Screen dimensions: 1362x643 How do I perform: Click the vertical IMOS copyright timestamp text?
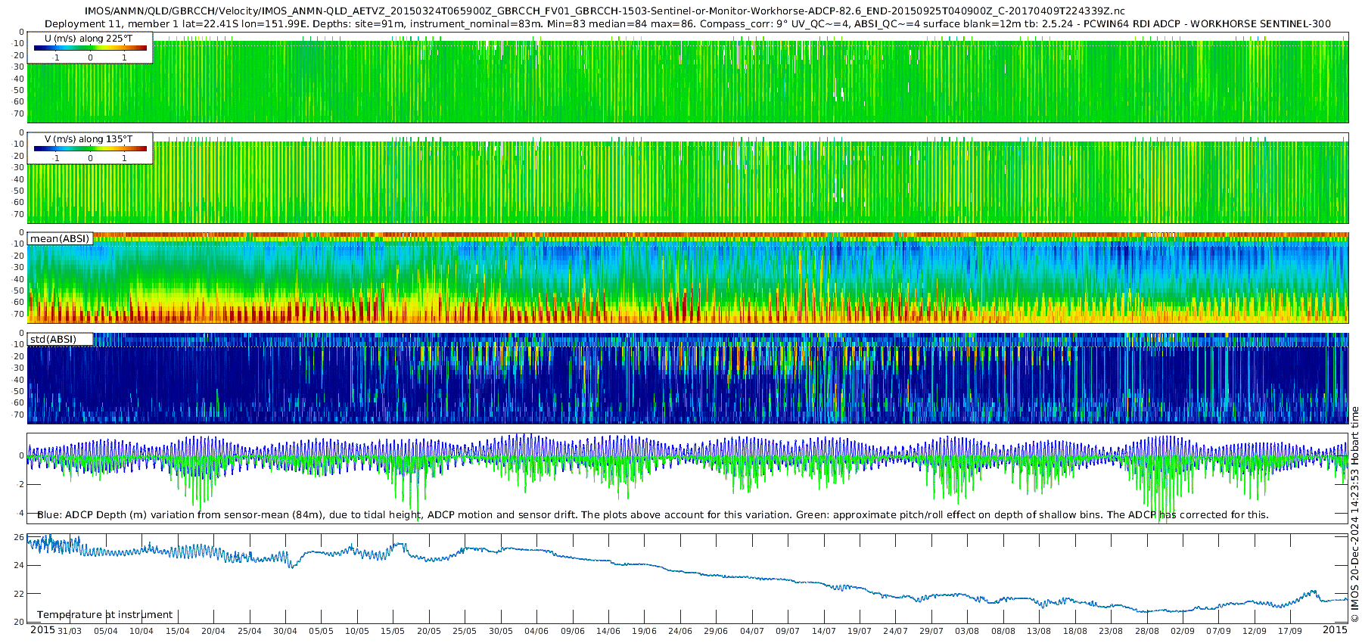click(1354, 514)
